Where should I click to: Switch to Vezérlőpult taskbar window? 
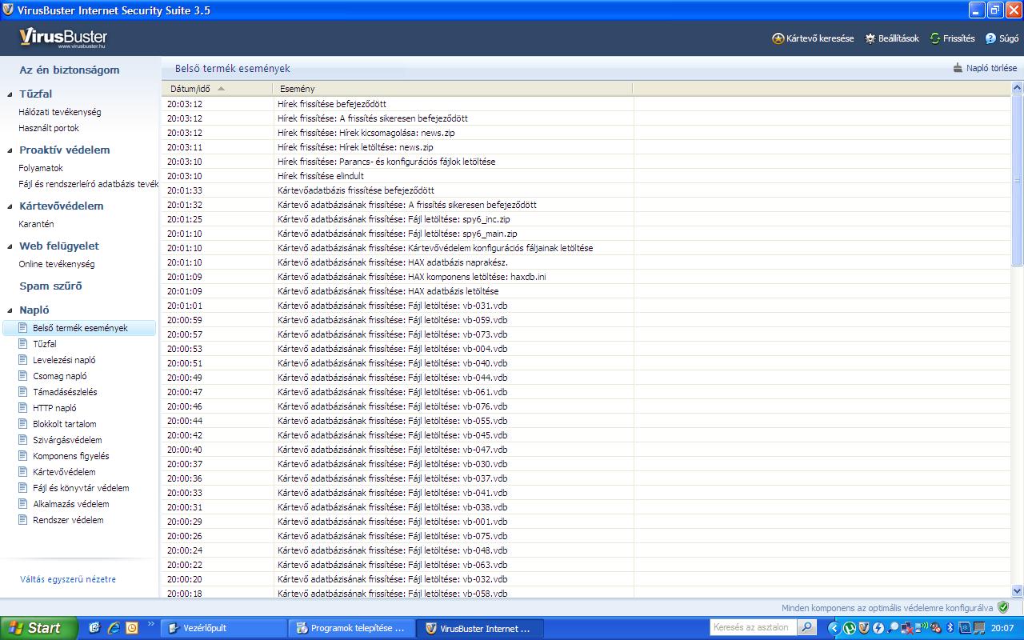223,628
